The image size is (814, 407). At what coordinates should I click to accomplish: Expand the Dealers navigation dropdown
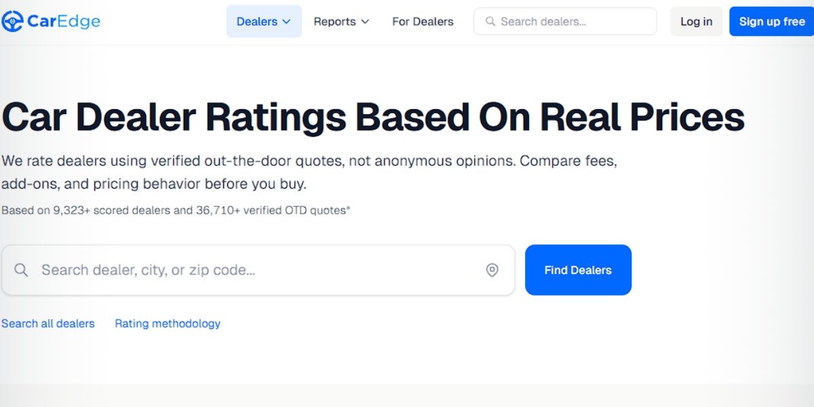[x=264, y=21]
